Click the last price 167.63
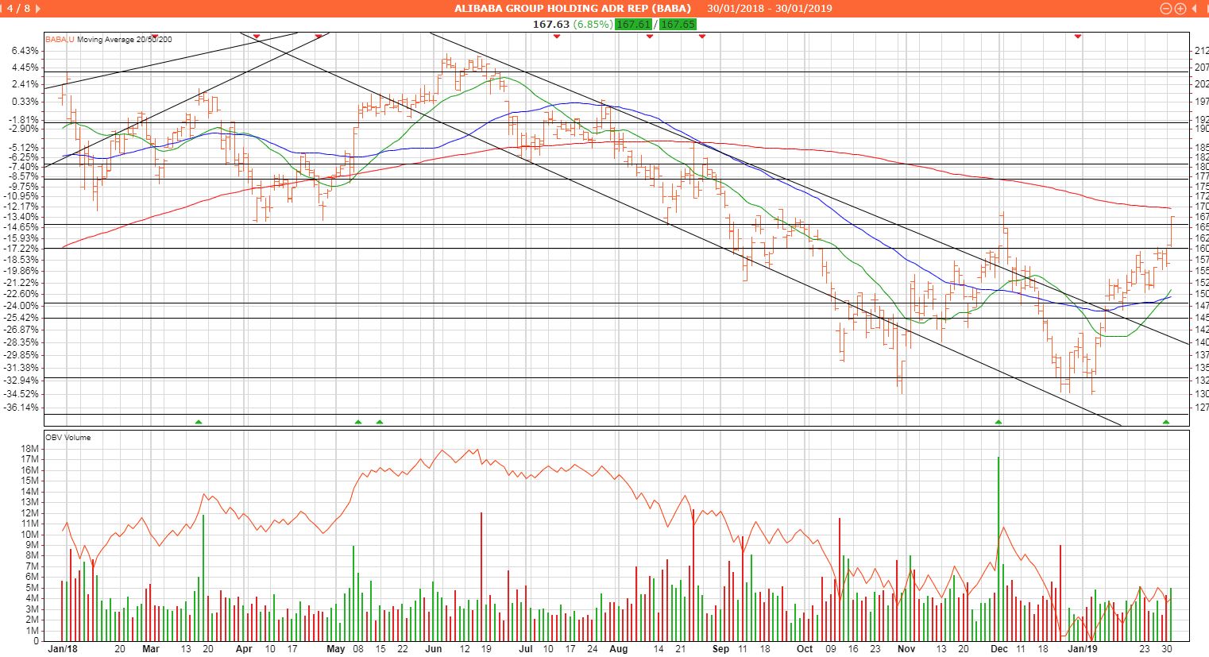The height and width of the screenshot is (657, 1209). point(550,25)
